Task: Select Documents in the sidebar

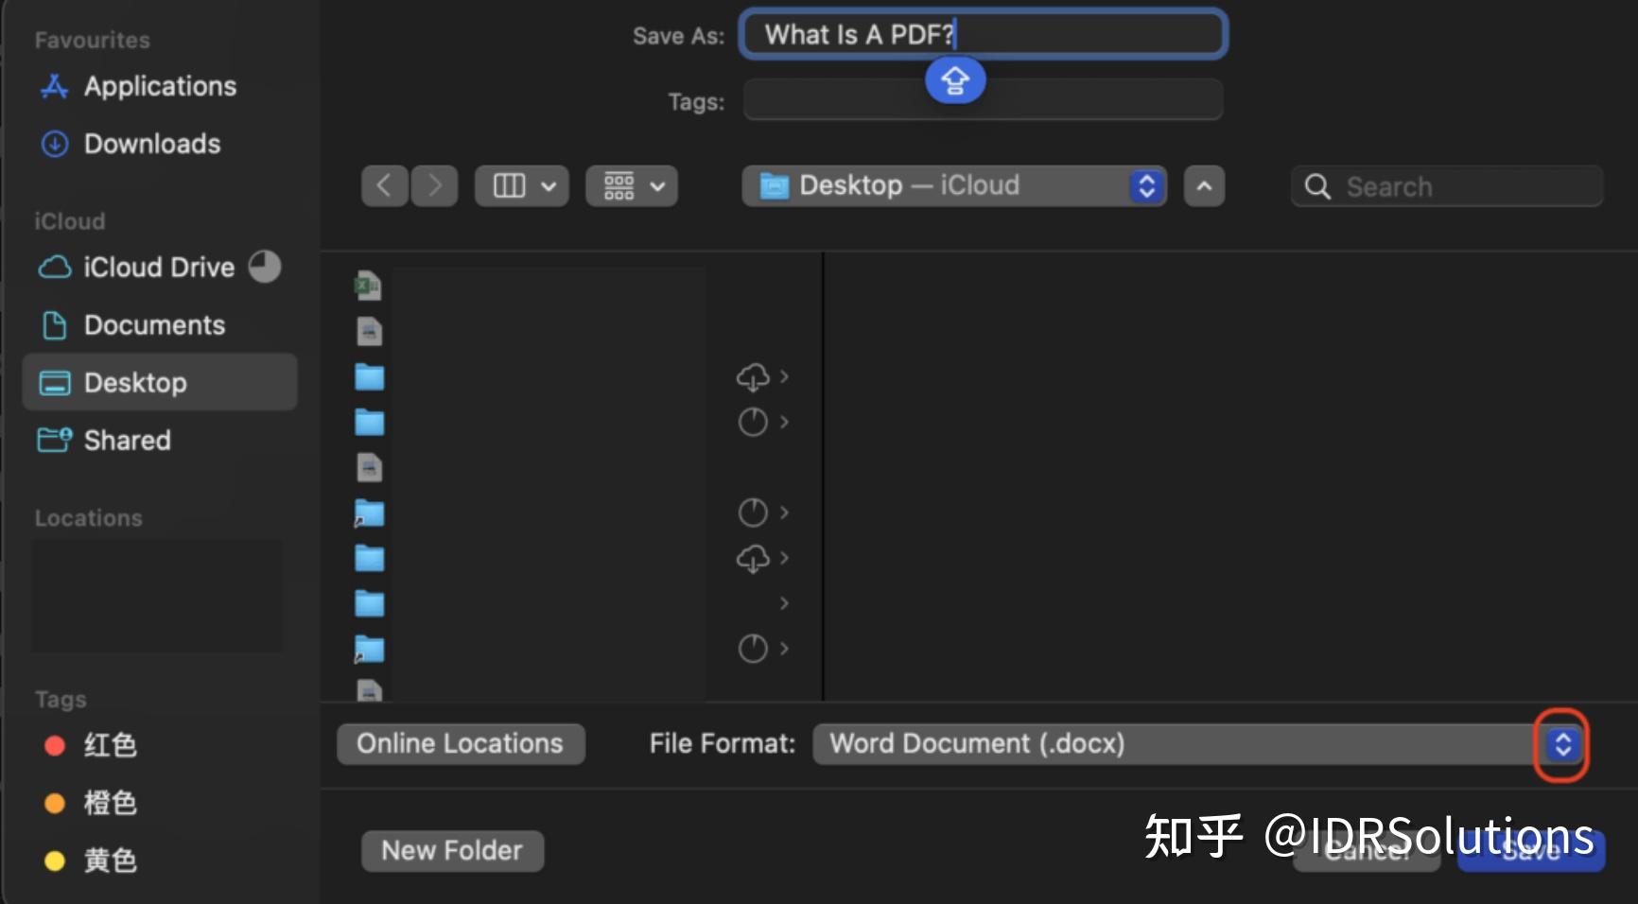Action: pyautogui.click(x=154, y=324)
